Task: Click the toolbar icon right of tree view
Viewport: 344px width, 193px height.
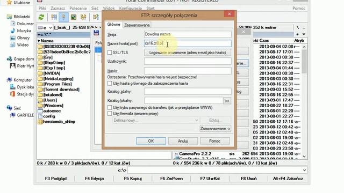Action: click(96, 17)
